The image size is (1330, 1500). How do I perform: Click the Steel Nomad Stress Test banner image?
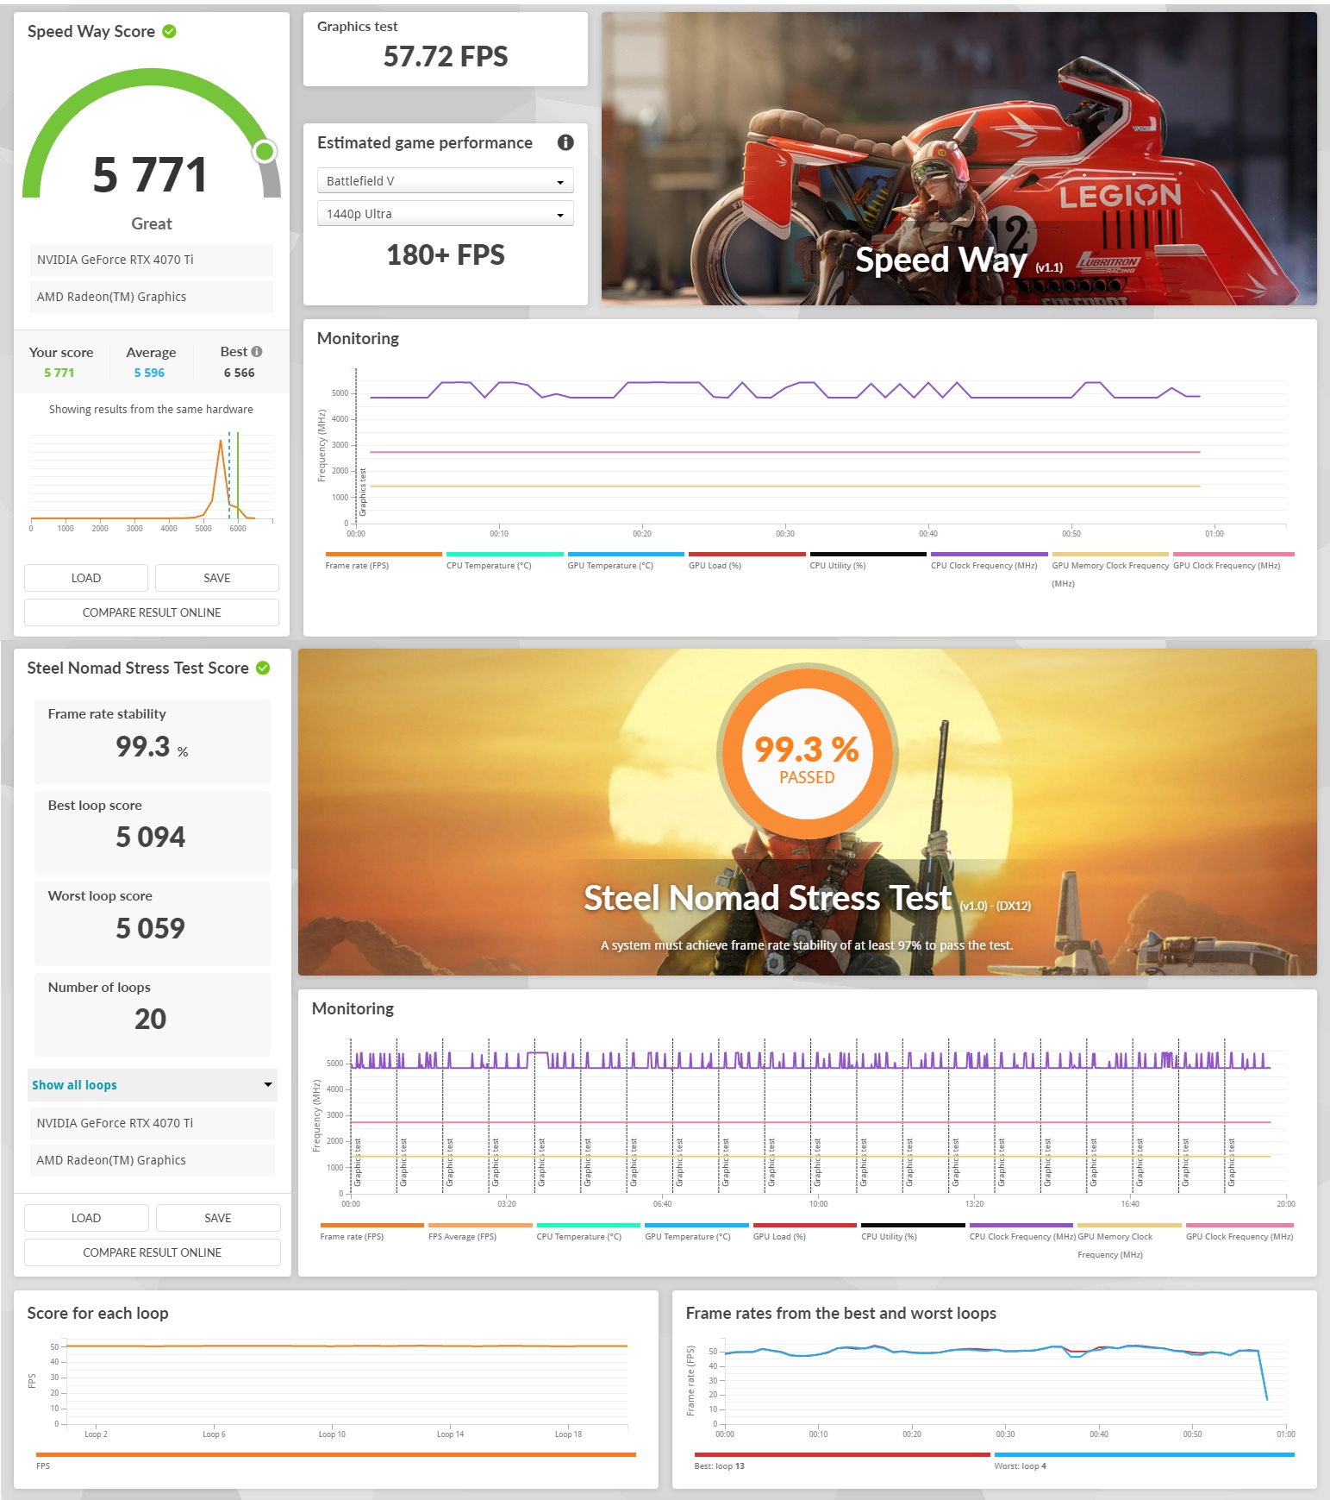click(x=808, y=813)
